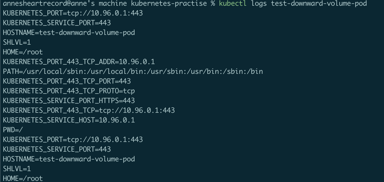Screen dimensions: 384x182
Task: Click the green kubectl command word
Action: click(x=232, y=3)
